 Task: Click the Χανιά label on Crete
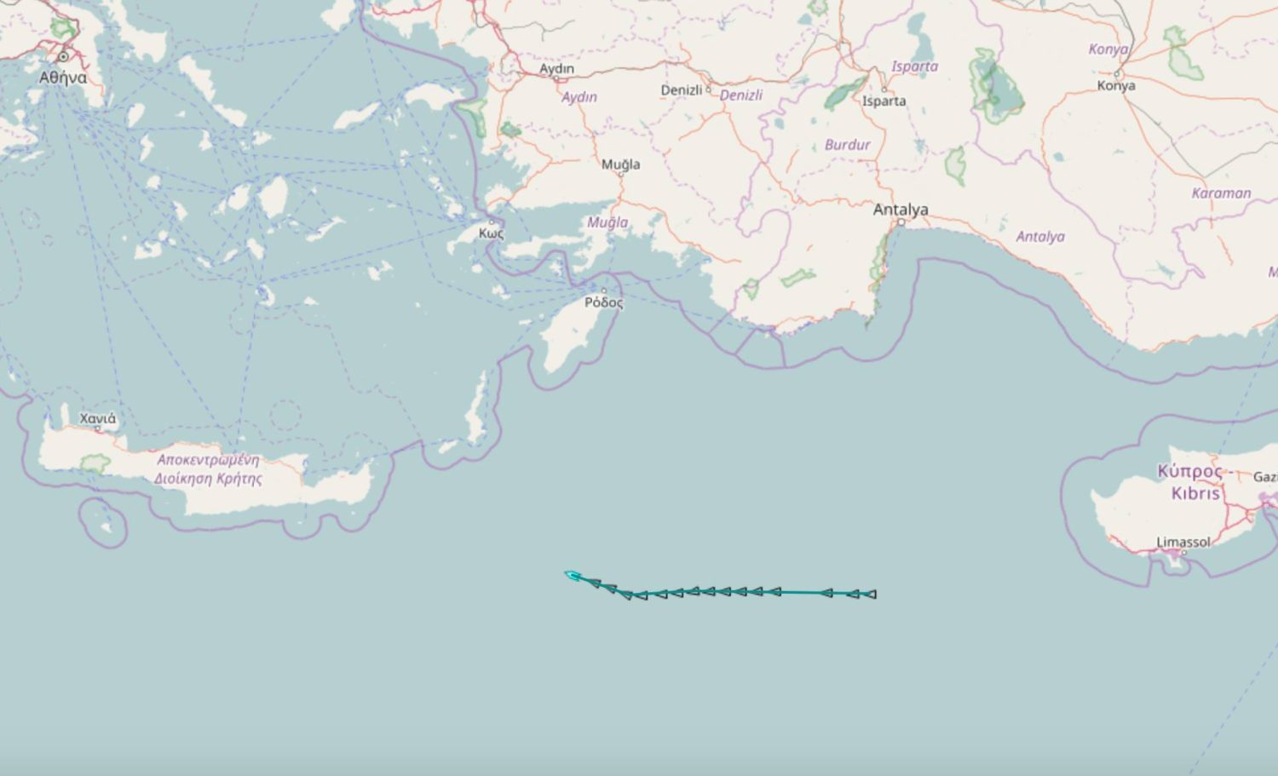(98, 418)
